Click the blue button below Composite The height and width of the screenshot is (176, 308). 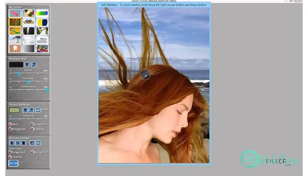[x=14, y=163]
